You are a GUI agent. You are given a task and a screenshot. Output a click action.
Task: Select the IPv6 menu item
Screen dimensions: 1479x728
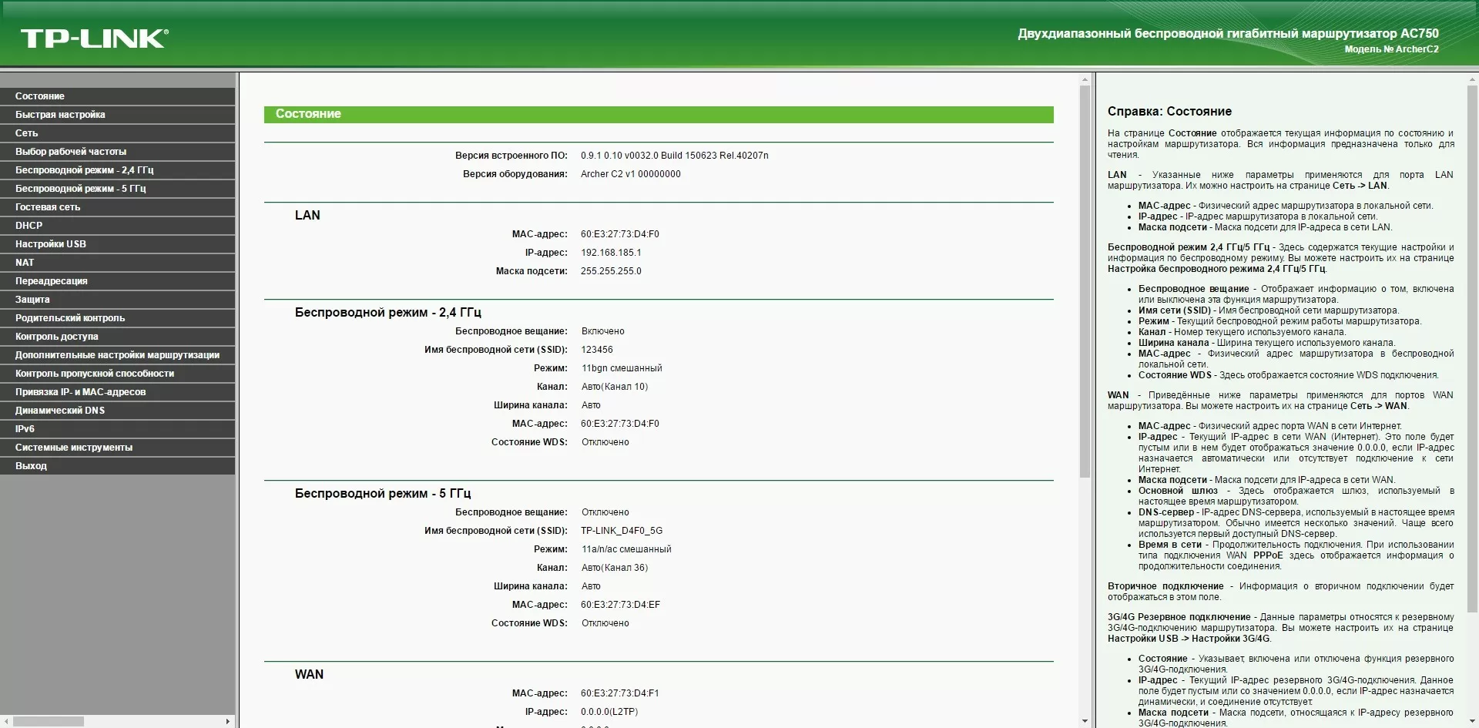pyautogui.click(x=117, y=429)
